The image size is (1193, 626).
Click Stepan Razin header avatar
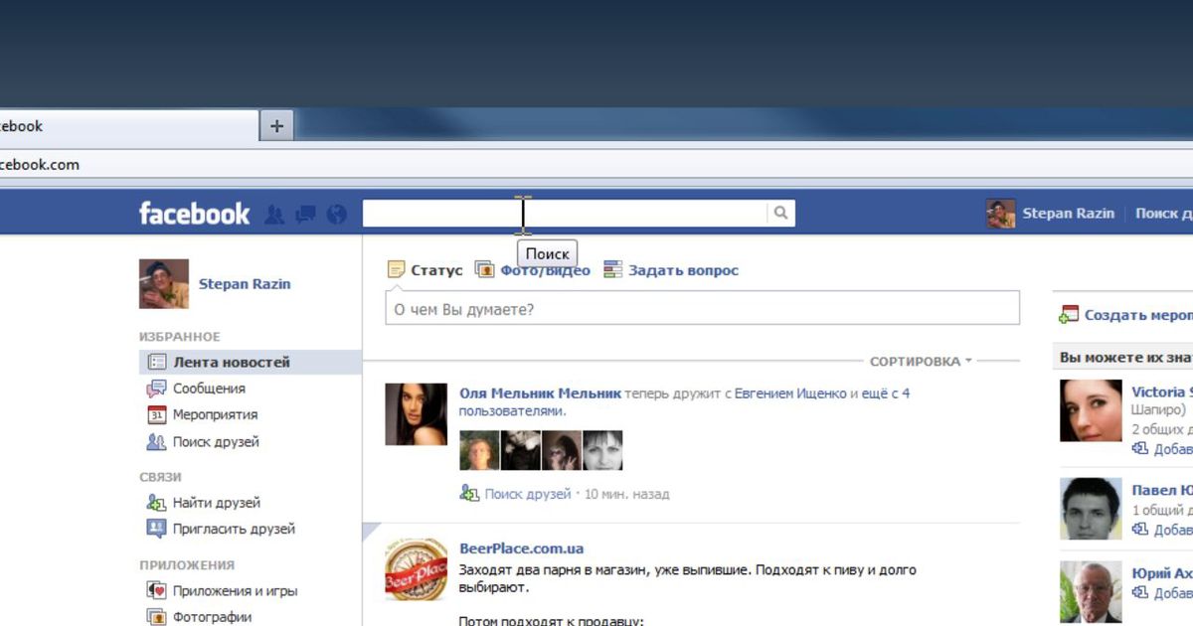pos(1000,214)
